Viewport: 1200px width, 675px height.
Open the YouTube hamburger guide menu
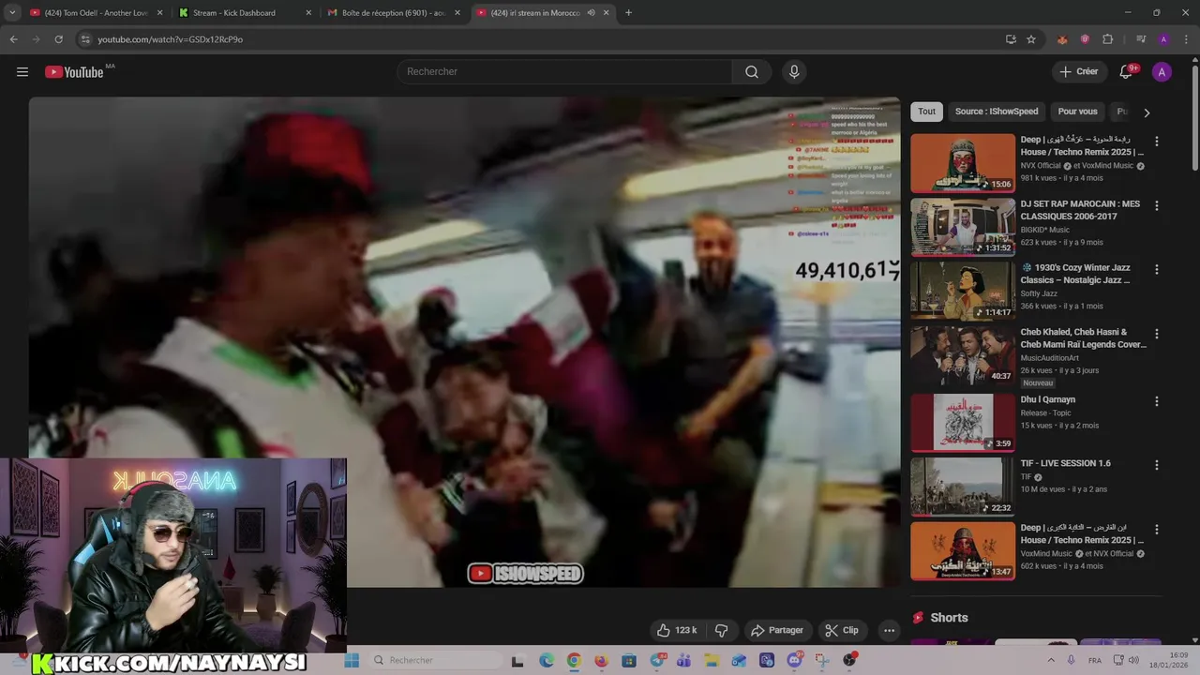click(22, 72)
